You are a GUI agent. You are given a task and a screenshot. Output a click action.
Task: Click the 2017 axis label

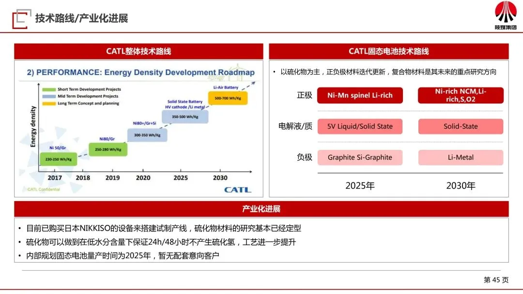click(55, 178)
